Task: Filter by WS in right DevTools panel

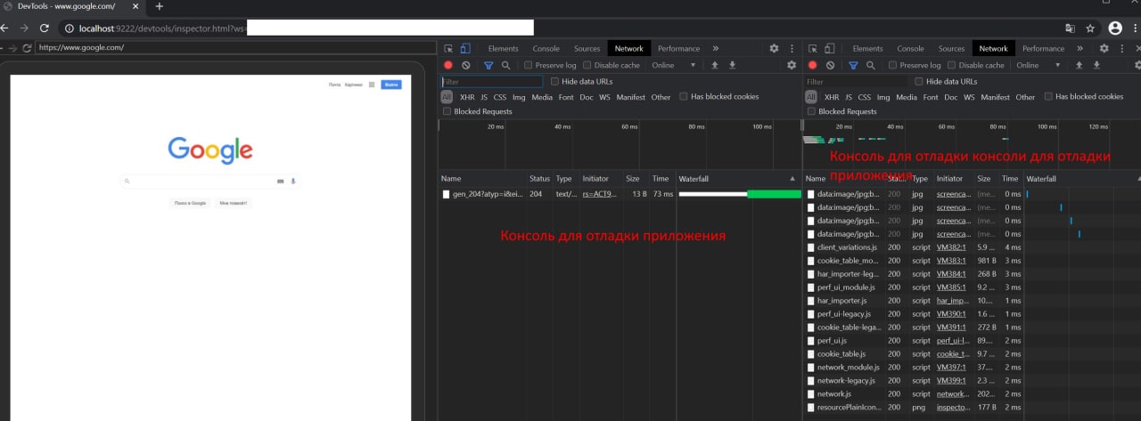Action: [969, 97]
